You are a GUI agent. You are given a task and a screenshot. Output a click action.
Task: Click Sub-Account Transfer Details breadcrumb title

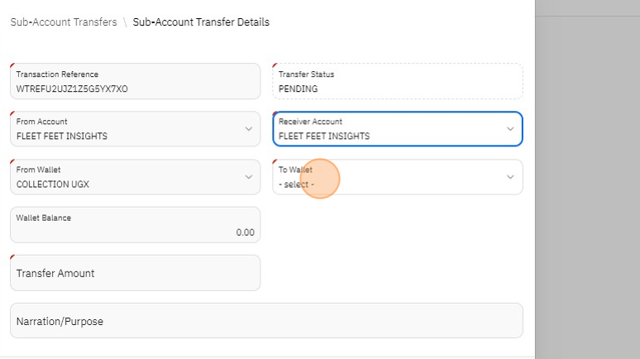(x=201, y=22)
